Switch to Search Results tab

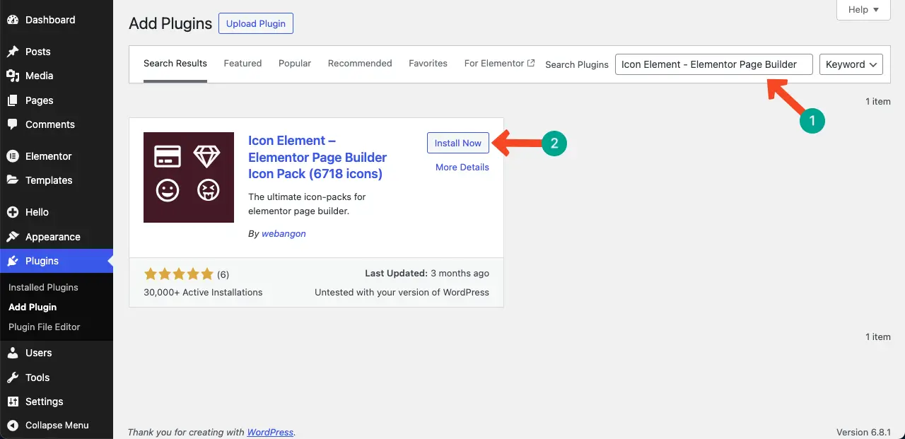point(175,64)
